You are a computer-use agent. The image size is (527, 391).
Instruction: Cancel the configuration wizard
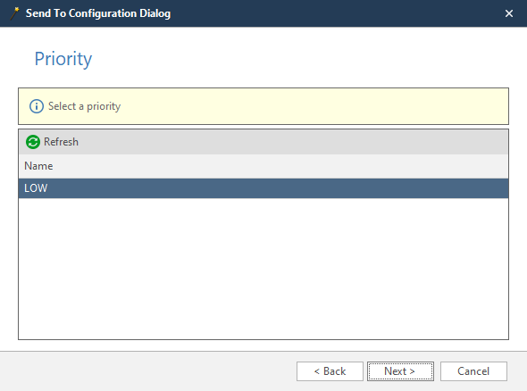coord(473,371)
